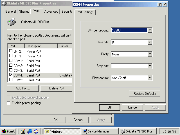Launch Internet Explorer from quick launch

pyautogui.click(x=30, y=131)
